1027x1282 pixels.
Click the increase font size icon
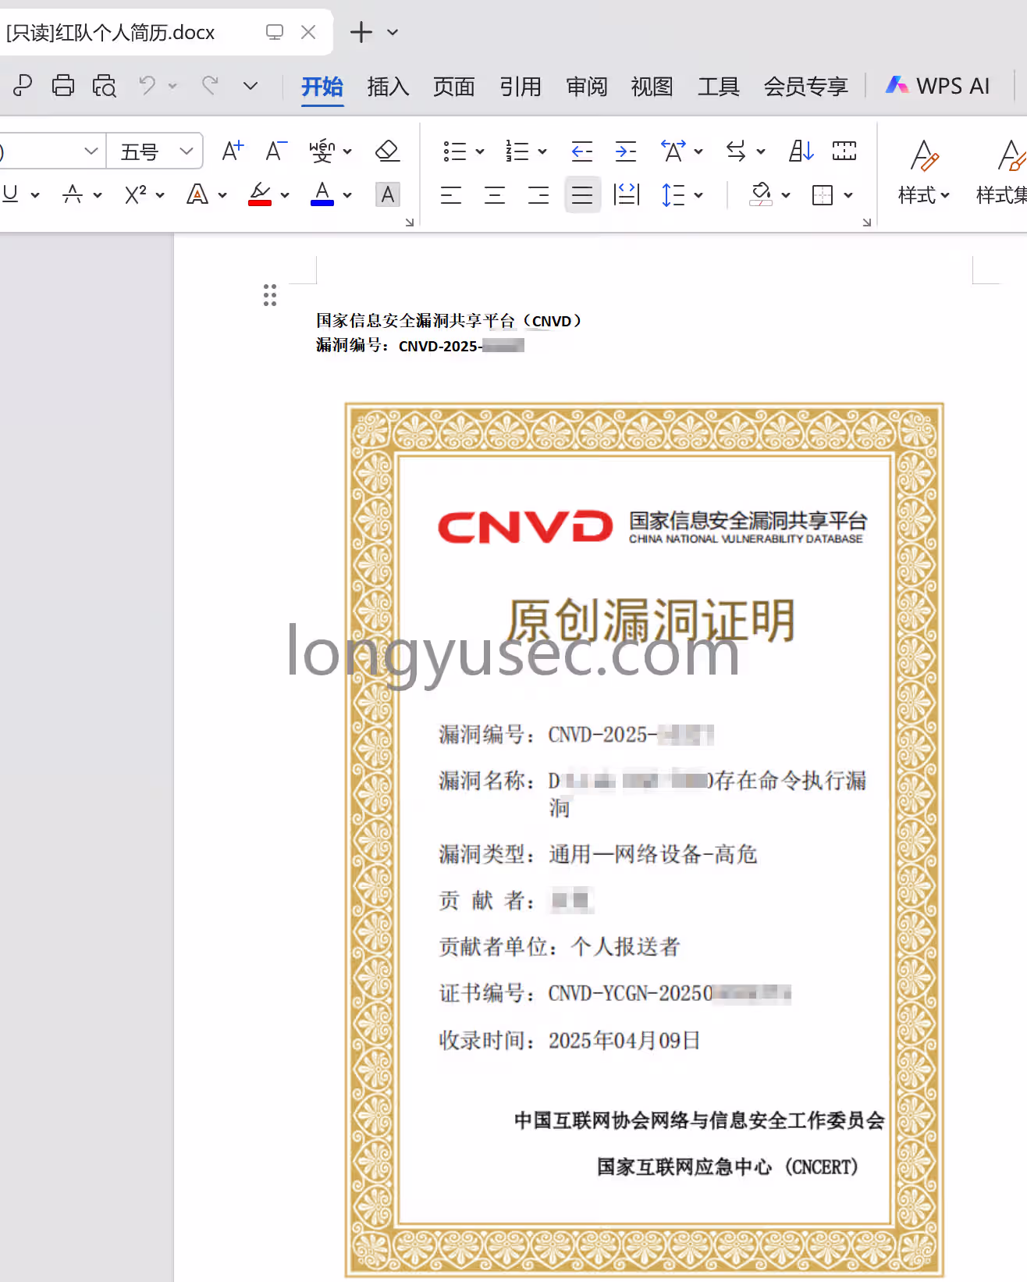pyautogui.click(x=232, y=151)
